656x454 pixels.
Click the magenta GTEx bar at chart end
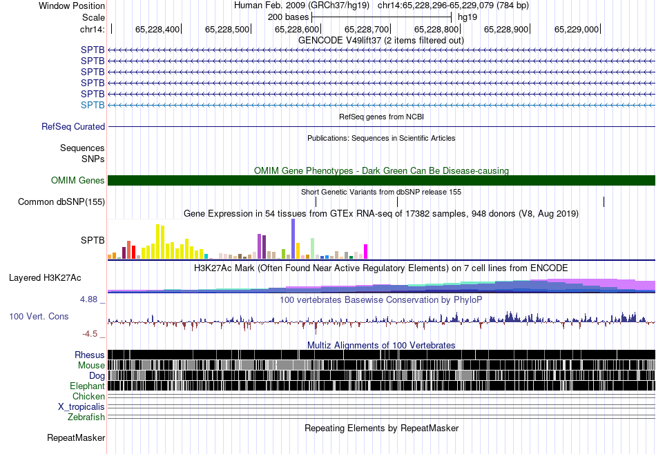point(366,252)
